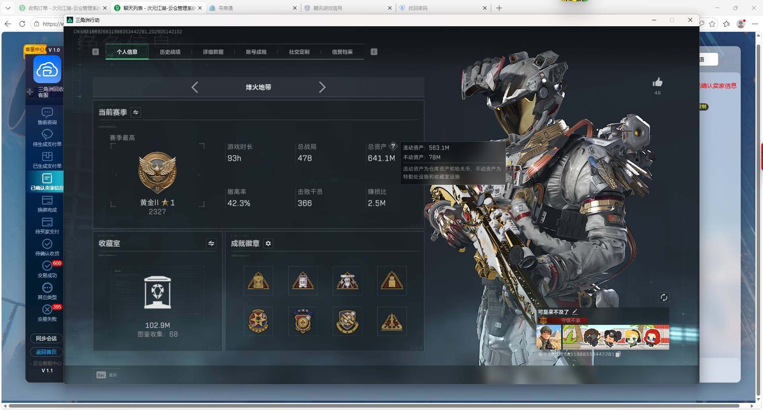This screenshot has width=763, height=410.
Task: Open browser settings and more menu
Action: pyautogui.click(x=755, y=24)
